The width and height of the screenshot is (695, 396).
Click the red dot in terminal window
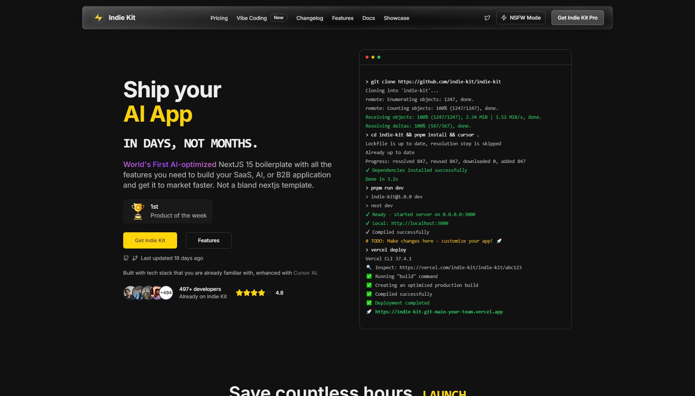point(367,57)
